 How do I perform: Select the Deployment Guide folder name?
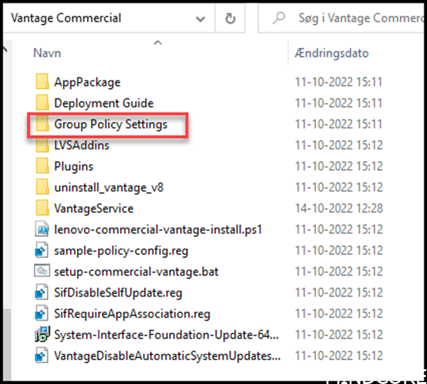(x=104, y=103)
